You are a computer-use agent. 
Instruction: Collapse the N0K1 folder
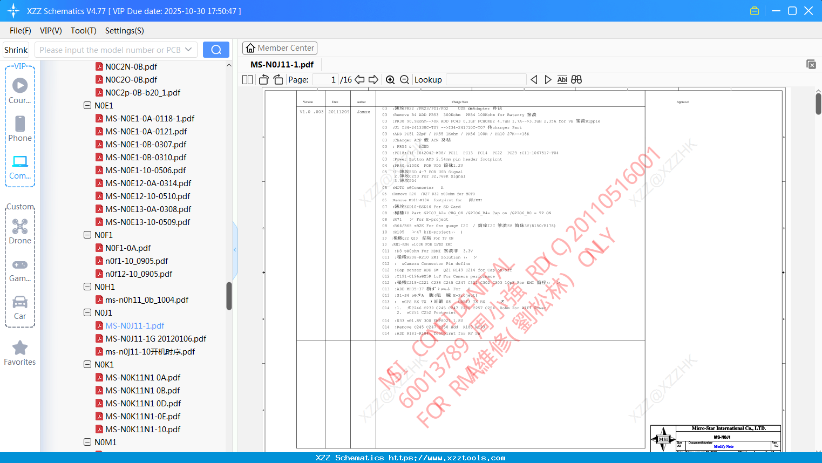[87, 365]
